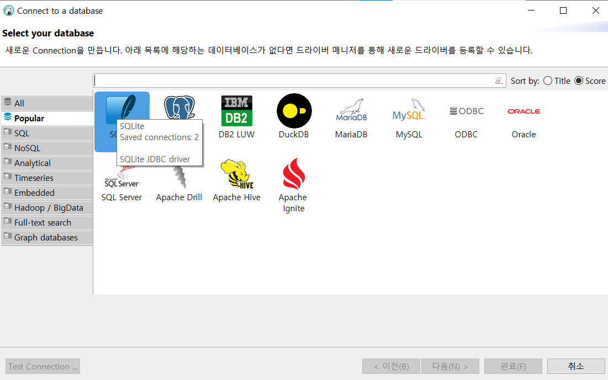Close the Connect to a database dialog
Image resolution: width=608 pixels, height=380 pixels.
point(596,10)
